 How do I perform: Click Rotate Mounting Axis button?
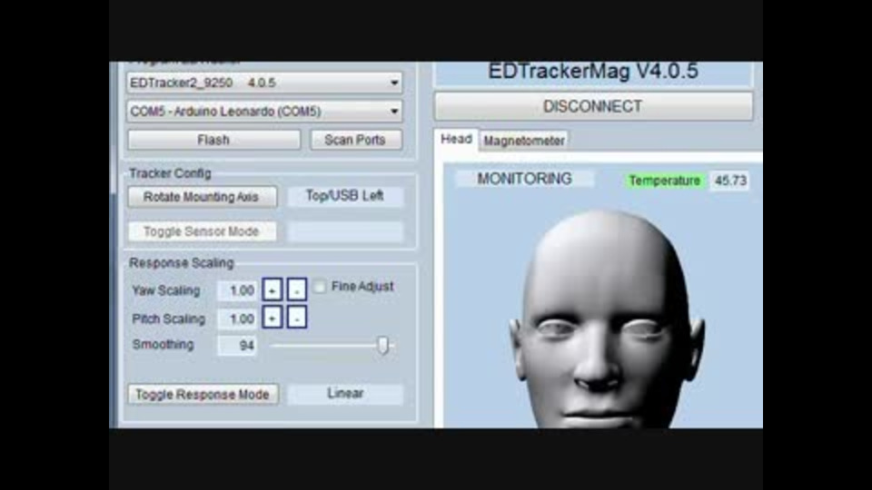coord(202,197)
